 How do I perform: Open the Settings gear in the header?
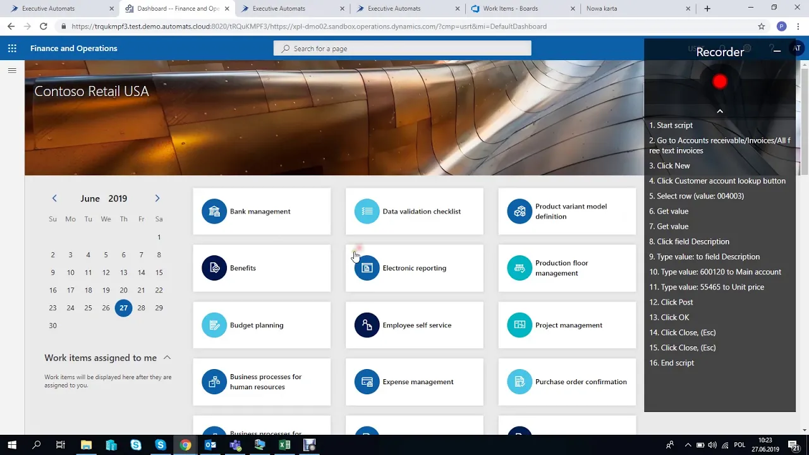[747, 48]
